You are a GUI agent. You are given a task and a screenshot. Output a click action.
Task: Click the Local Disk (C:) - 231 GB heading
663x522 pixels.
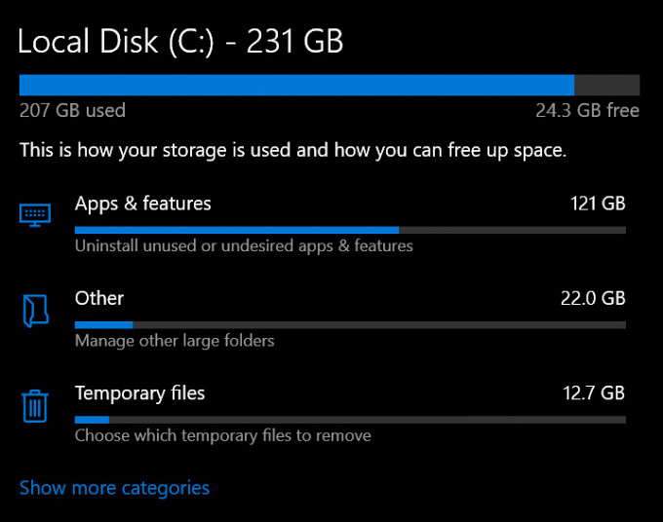point(180,42)
